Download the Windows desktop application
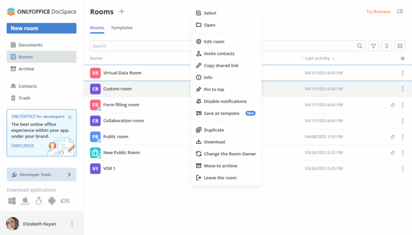Image resolution: width=412 pixels, height=235 pixels. tap(12, 201)
